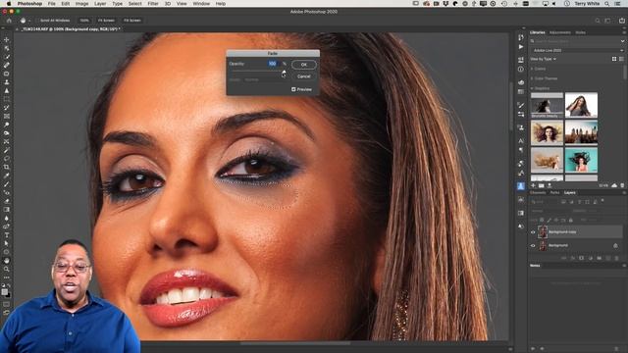The width and height of the screenshot is (628, 353).
Task: Open the Info panel icon
Action: pyautogui.click(x=521, y=70)
